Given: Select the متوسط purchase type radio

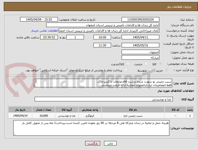Looking at the screenshot, I should click(150, 70).
